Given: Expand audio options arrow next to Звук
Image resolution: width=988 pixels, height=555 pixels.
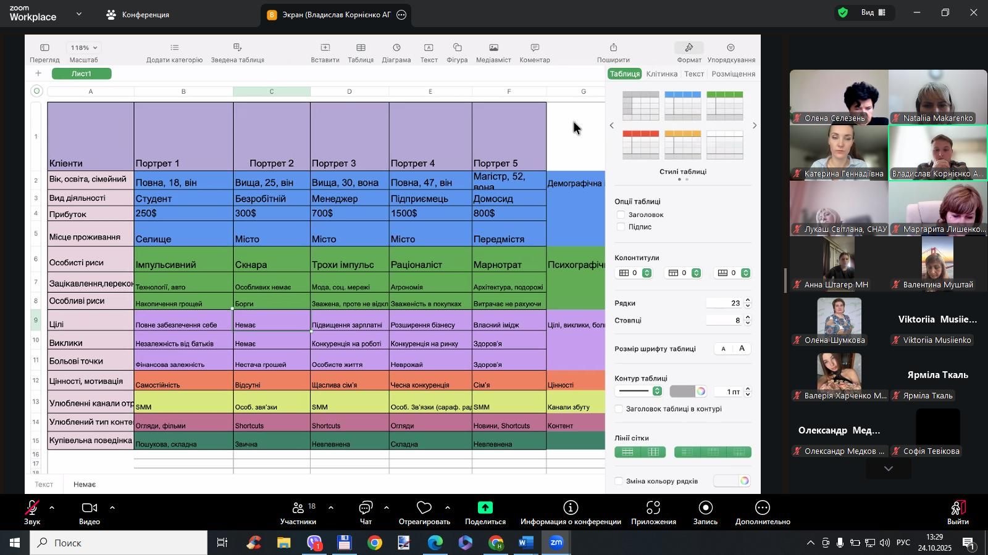Looking at the screenshot, I should point(52,508).
